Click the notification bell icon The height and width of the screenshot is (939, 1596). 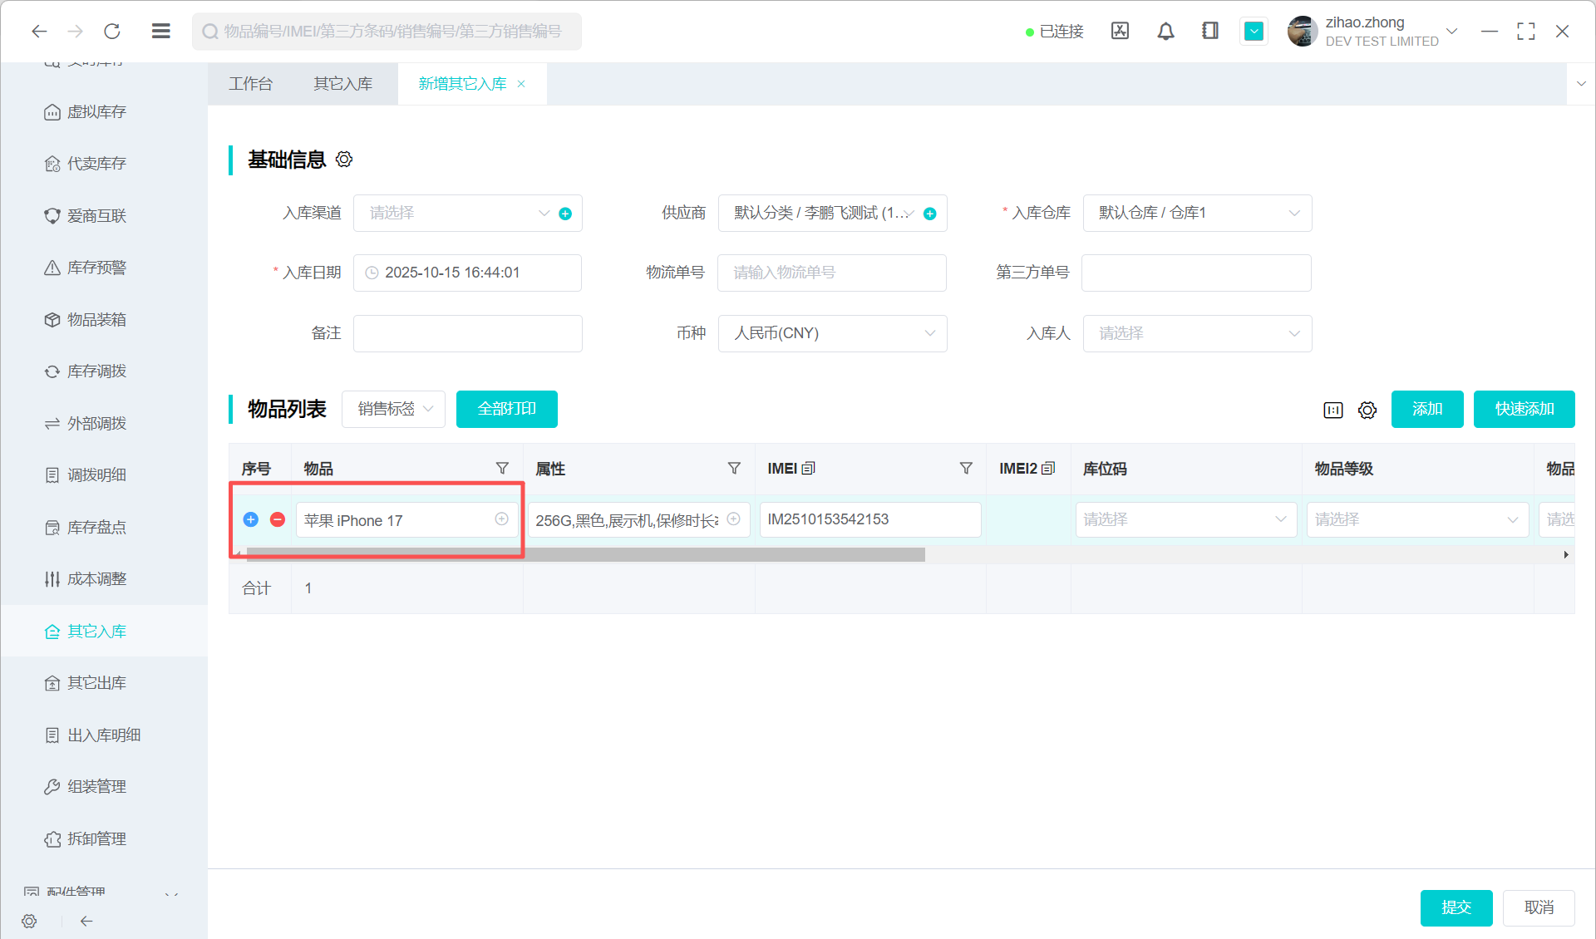point(1165,32)
